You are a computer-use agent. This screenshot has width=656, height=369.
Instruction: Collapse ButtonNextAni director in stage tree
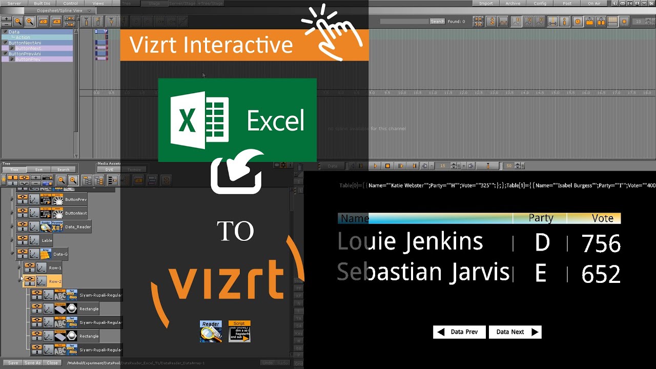pyautogui.click(x=6, y=43)
